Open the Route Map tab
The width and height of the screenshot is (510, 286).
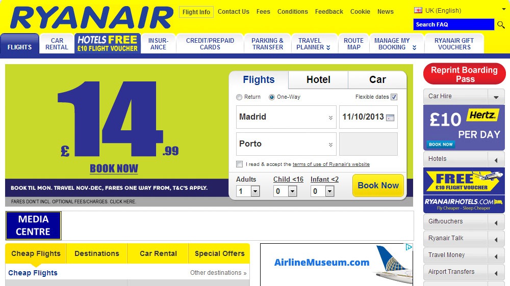[353, 44]
